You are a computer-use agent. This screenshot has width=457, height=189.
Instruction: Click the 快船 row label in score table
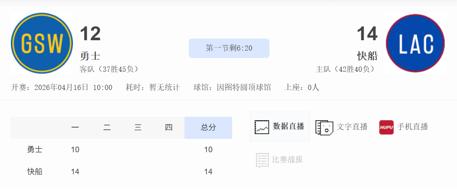(35, 172)
